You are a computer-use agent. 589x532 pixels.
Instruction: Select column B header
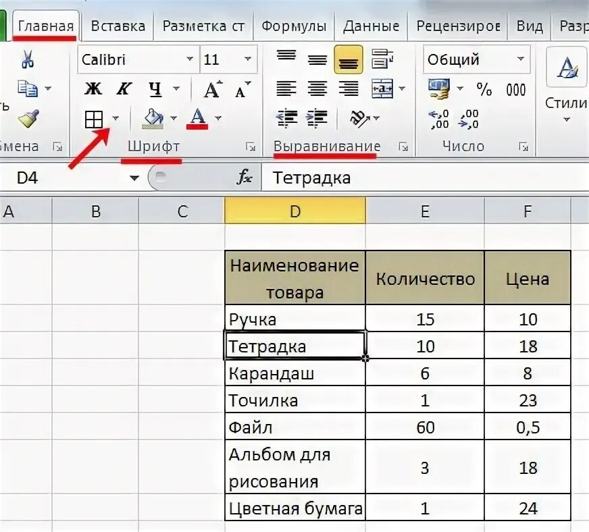coord(95,211)
